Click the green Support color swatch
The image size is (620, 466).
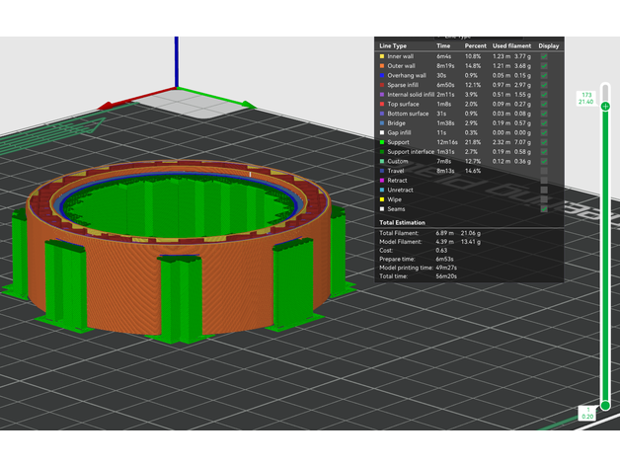[x=382, y=143]
